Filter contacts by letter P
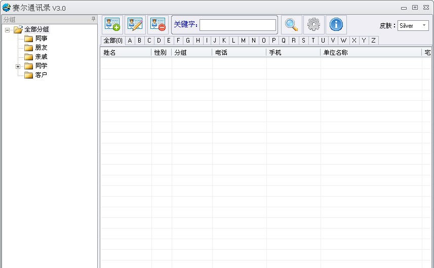Image resolution: width=434 pixels, height=268 pixels. pos(274,41)
